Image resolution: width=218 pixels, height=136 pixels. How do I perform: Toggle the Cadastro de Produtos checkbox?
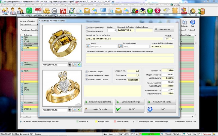coord(87,28)
